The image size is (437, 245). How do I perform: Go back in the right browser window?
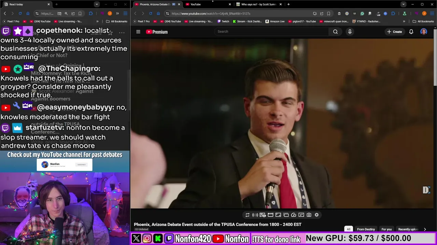(x=135, y=14)
